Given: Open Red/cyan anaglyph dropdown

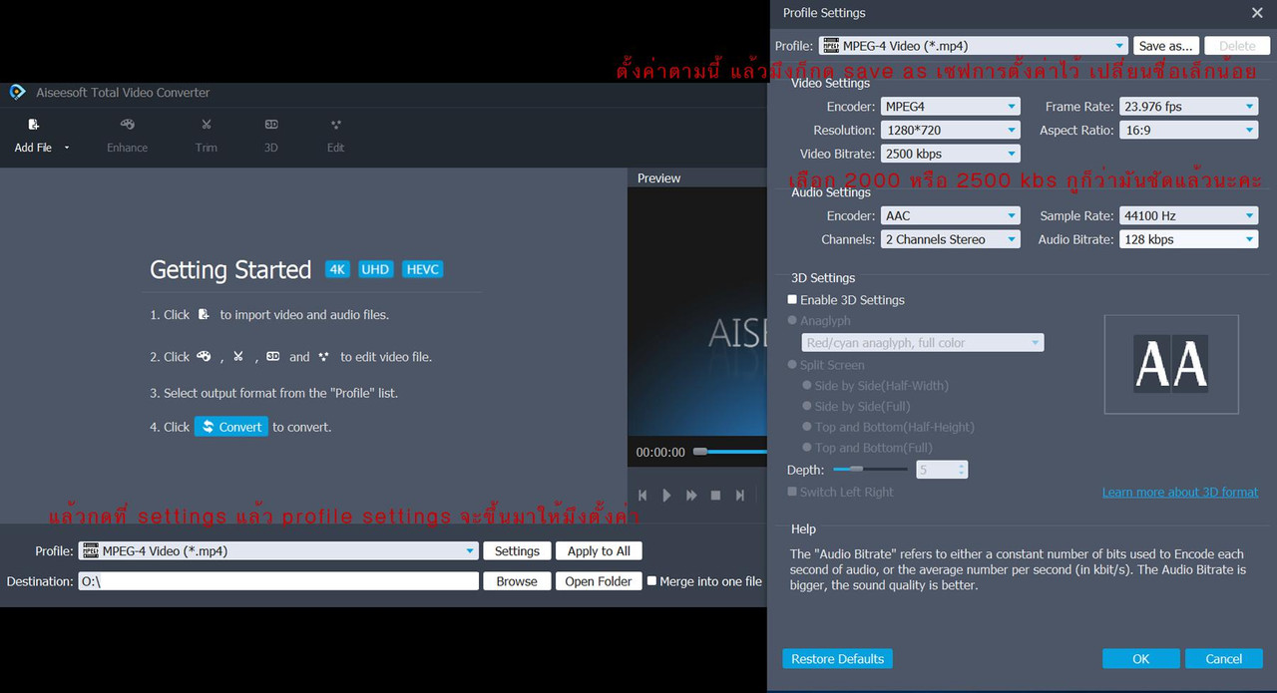Looking at the screenshot, I should (x=923, y=343).
